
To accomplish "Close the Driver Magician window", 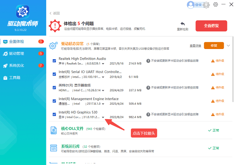I will tap(231, 4).
